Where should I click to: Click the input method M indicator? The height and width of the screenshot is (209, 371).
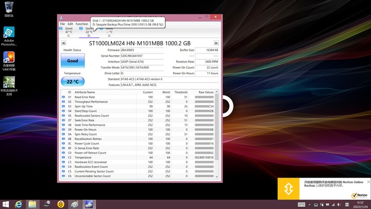[347, 204]
